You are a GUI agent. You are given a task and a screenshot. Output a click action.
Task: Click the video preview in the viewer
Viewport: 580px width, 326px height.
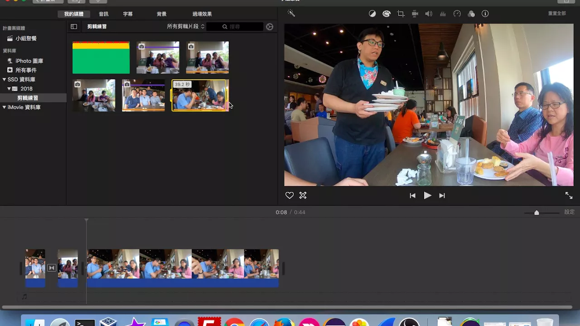429,105
